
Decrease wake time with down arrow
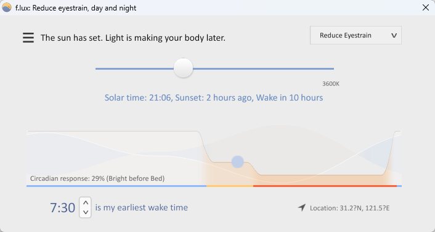[86, 212]
